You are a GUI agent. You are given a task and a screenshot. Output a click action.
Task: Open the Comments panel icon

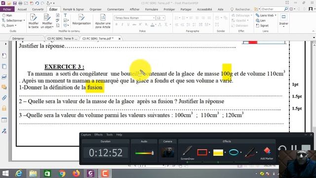[x=4, y=87]
